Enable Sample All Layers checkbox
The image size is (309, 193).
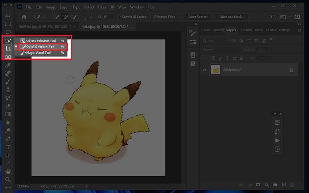119,17
